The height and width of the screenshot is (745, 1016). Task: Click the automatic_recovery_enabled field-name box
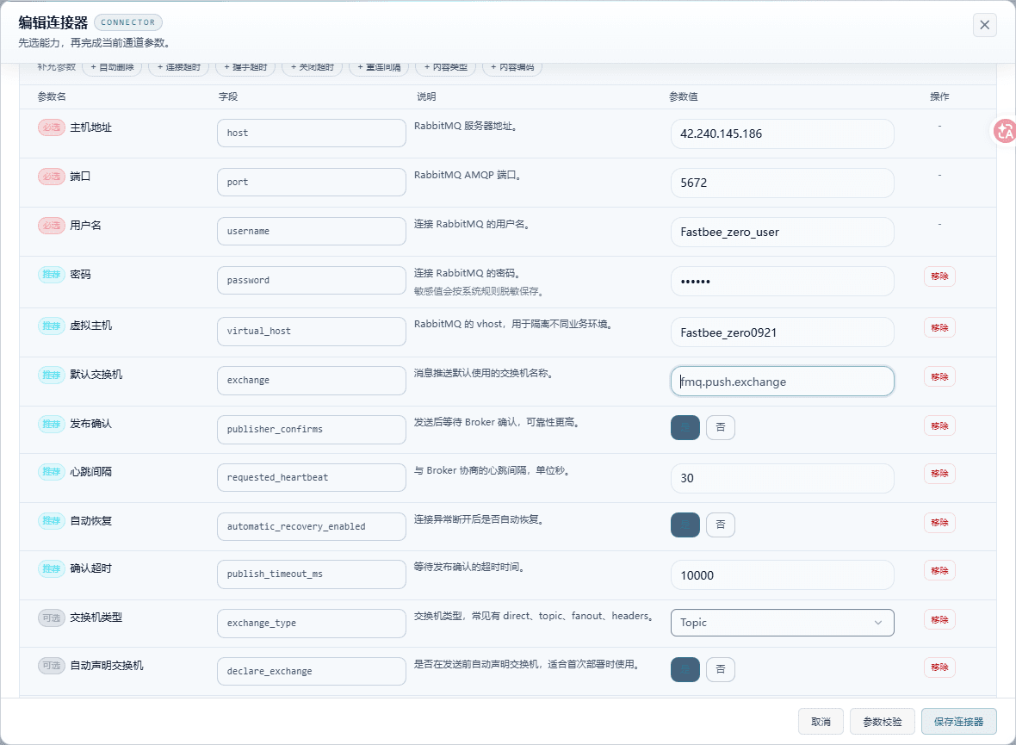[x=312, y=526]
